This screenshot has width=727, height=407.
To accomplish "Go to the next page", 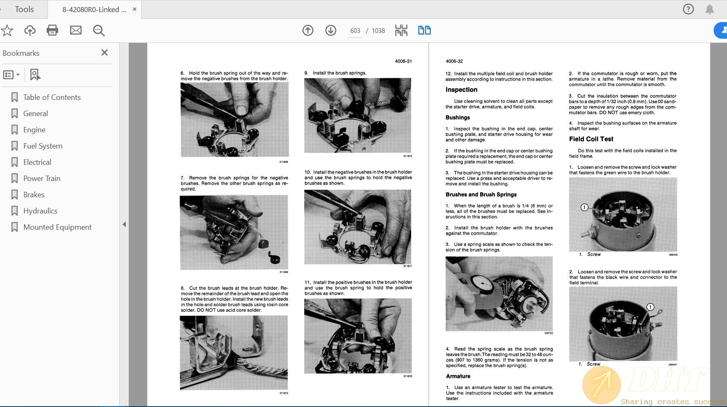I will [x=330, y=30].
